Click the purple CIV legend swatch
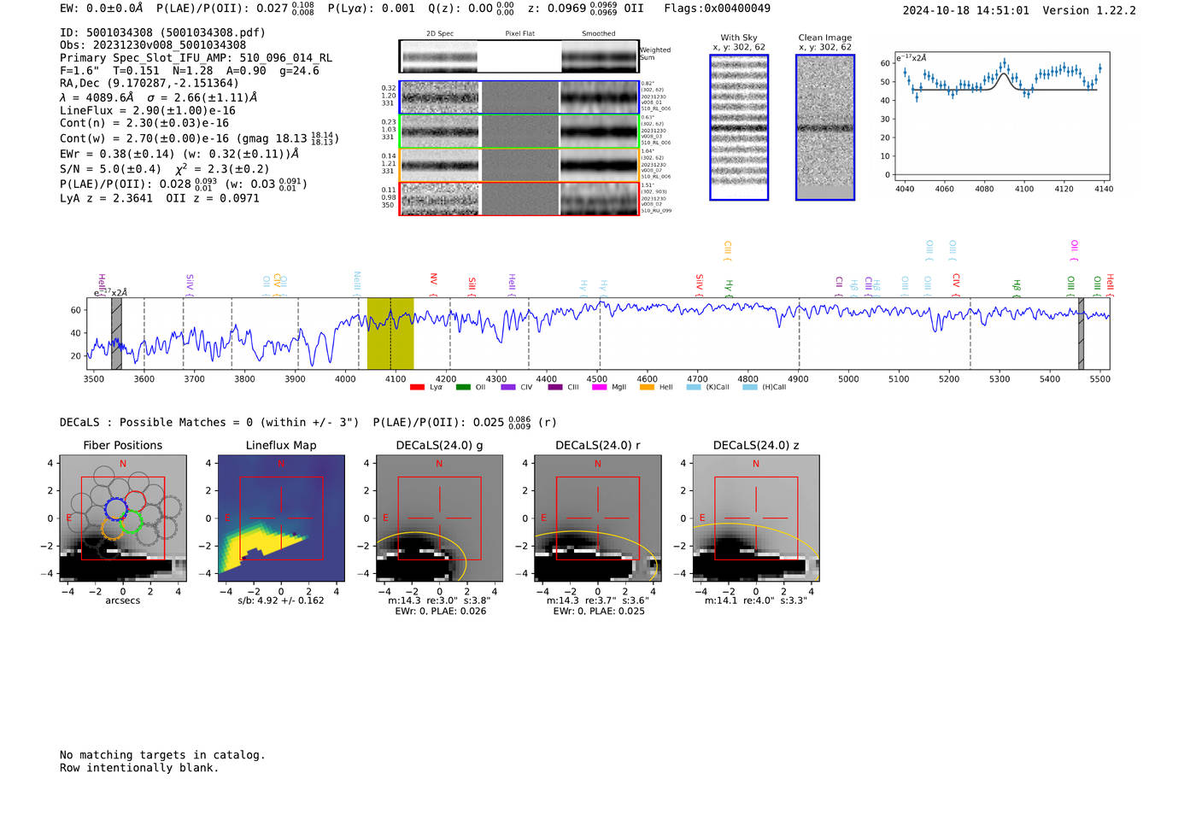The image size is (1196, 814). point(508,387)
